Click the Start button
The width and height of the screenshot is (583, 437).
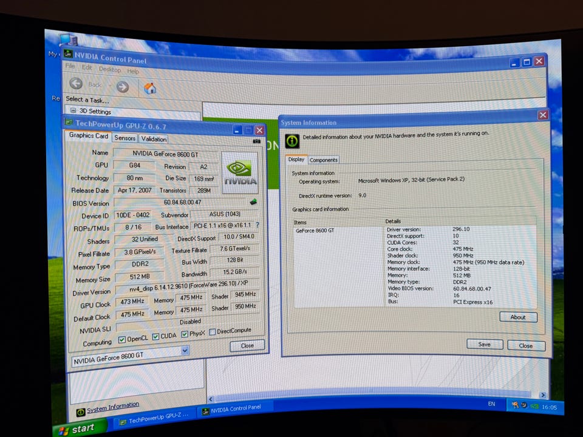coord(79,429)
